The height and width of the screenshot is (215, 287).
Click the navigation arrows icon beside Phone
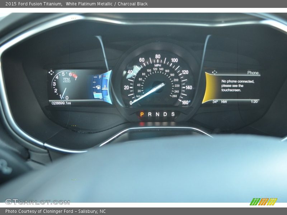pyautogui.click(x=215, y=72)
